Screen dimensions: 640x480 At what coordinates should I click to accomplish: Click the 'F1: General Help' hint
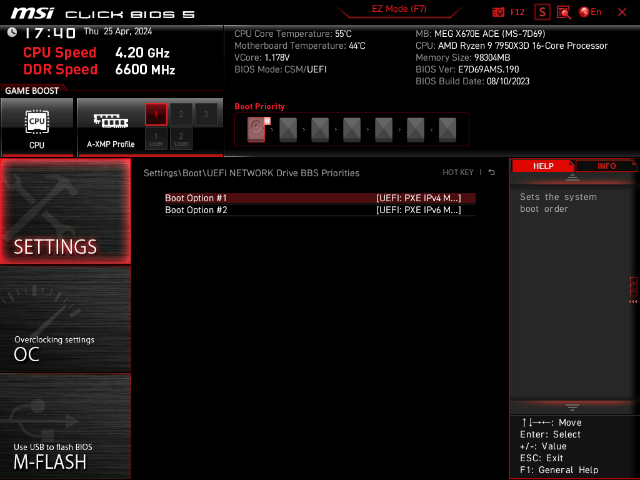[x=559, y=470]
